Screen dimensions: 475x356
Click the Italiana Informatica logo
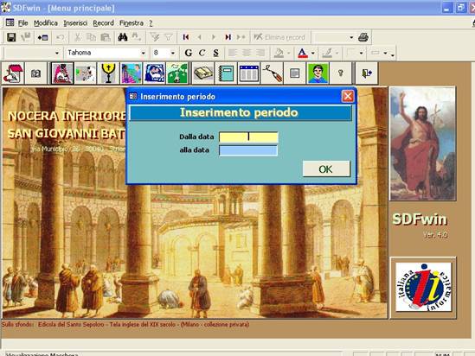point(423,288)
